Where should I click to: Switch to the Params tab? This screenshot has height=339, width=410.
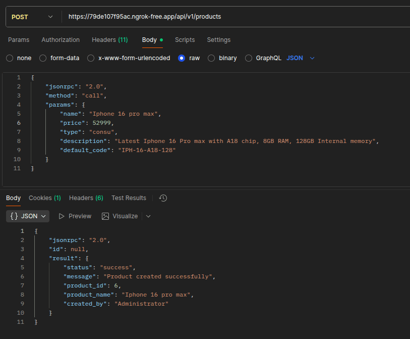coord(19,39)
